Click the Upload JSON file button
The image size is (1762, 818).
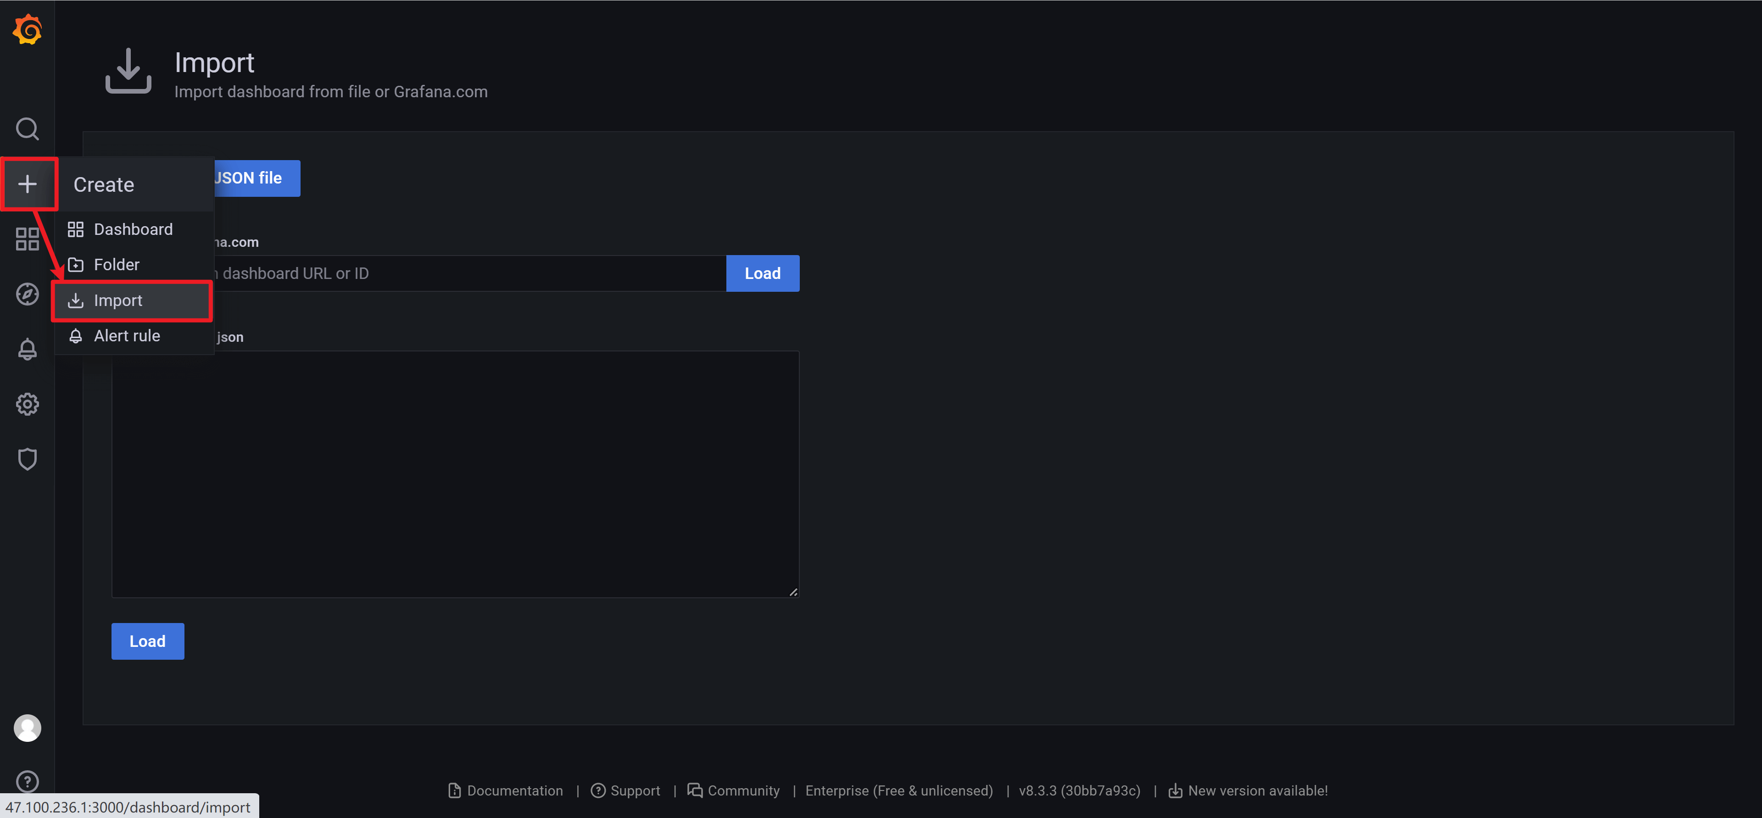point(256,178)
